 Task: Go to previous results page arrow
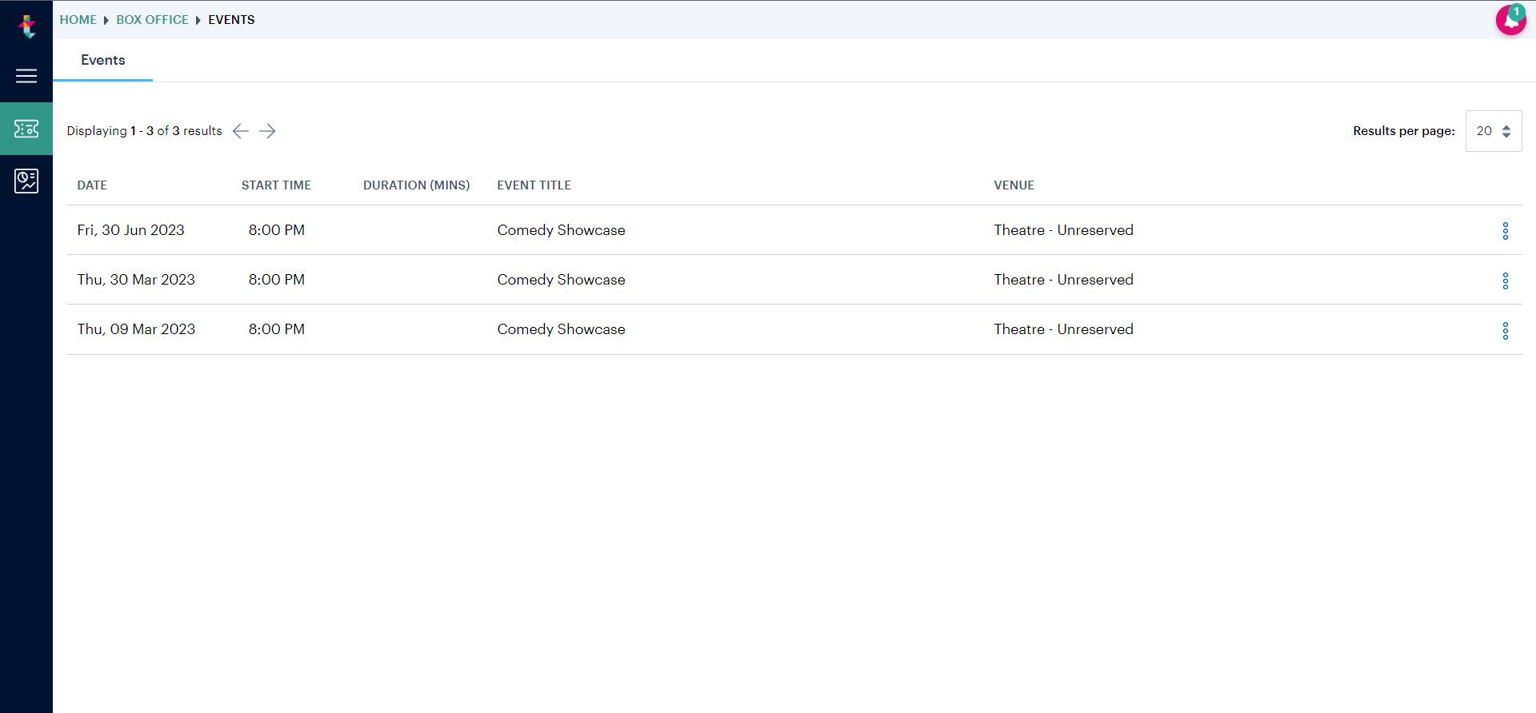tap(241, 131)
